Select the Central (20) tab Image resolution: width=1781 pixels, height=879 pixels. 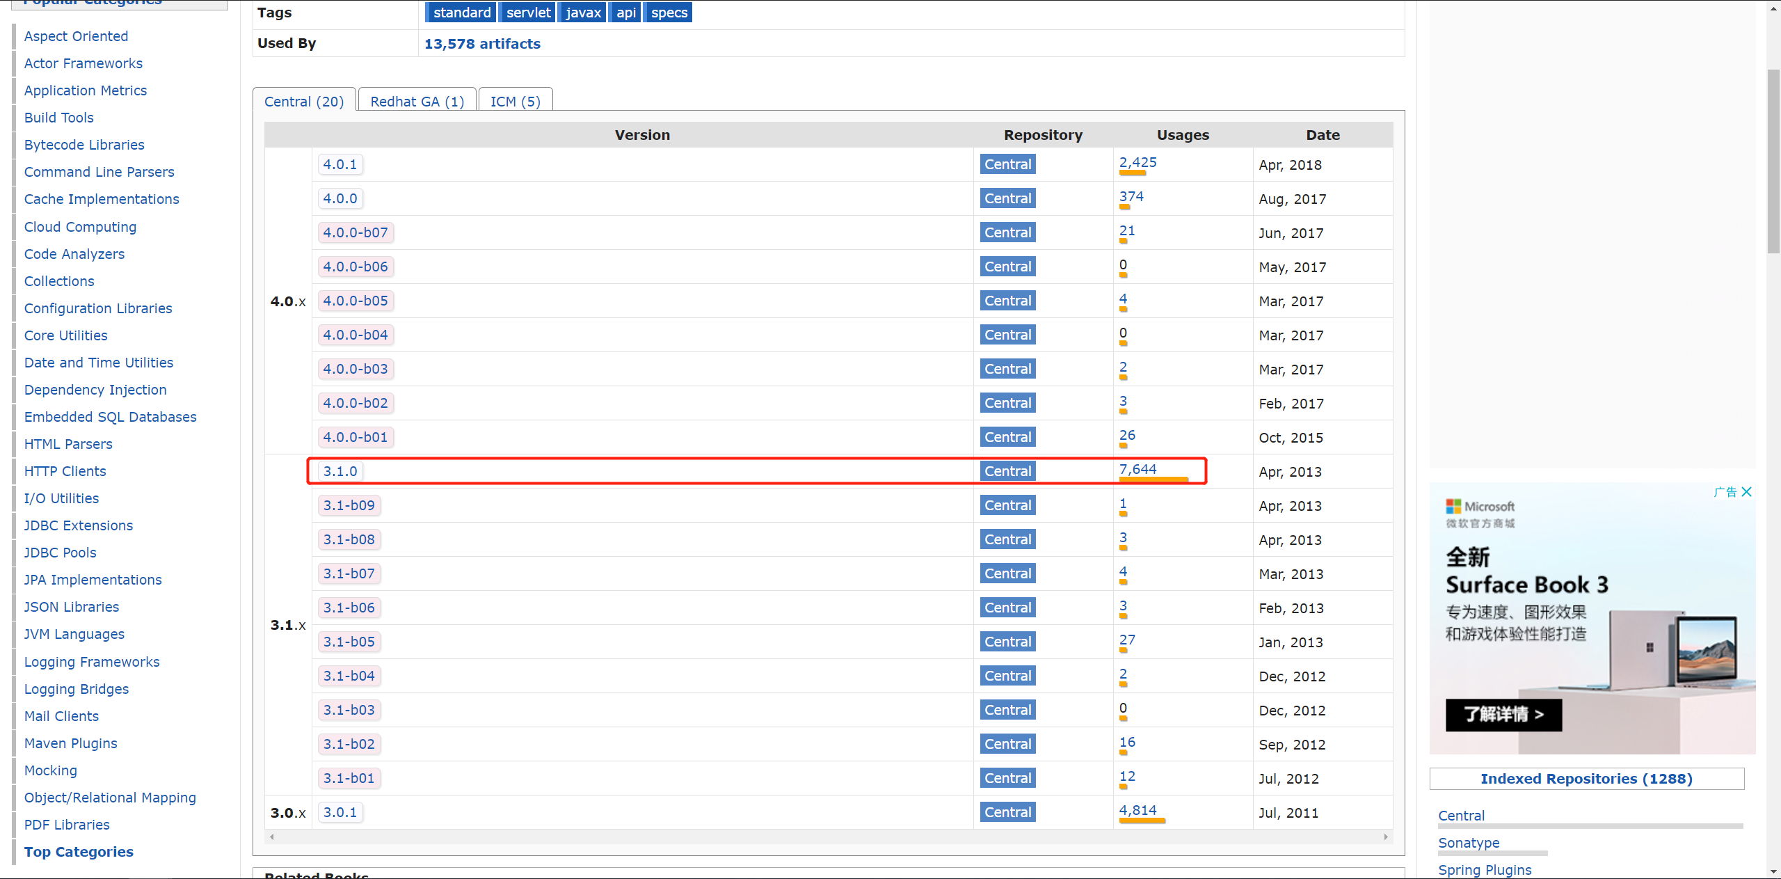(x=304, y=102)
